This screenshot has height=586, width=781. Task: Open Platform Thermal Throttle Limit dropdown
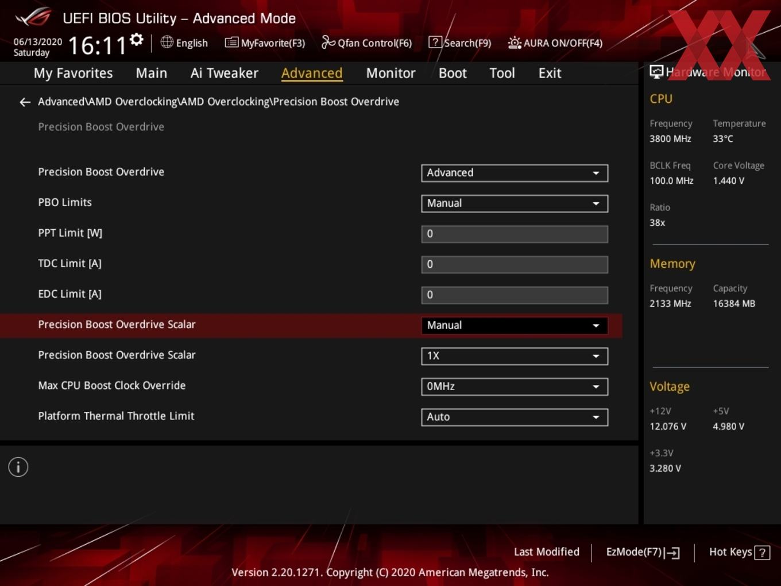click(x=515, y=417)
